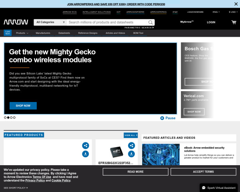The image size is (240, 192).
Task: Click the shopping cart icon
Action: [x=234, y=22]
